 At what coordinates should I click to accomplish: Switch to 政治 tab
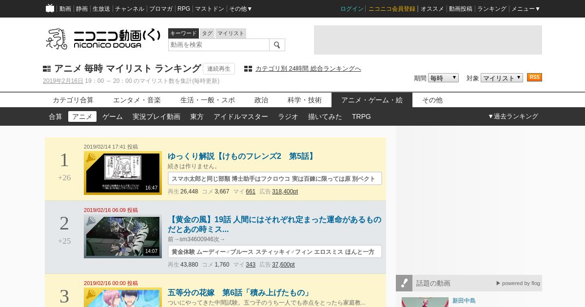point(261,100)
